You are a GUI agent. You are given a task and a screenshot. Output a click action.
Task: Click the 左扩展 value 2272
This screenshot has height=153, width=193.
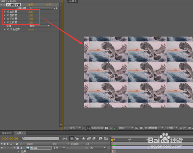[x=31, y=15]
